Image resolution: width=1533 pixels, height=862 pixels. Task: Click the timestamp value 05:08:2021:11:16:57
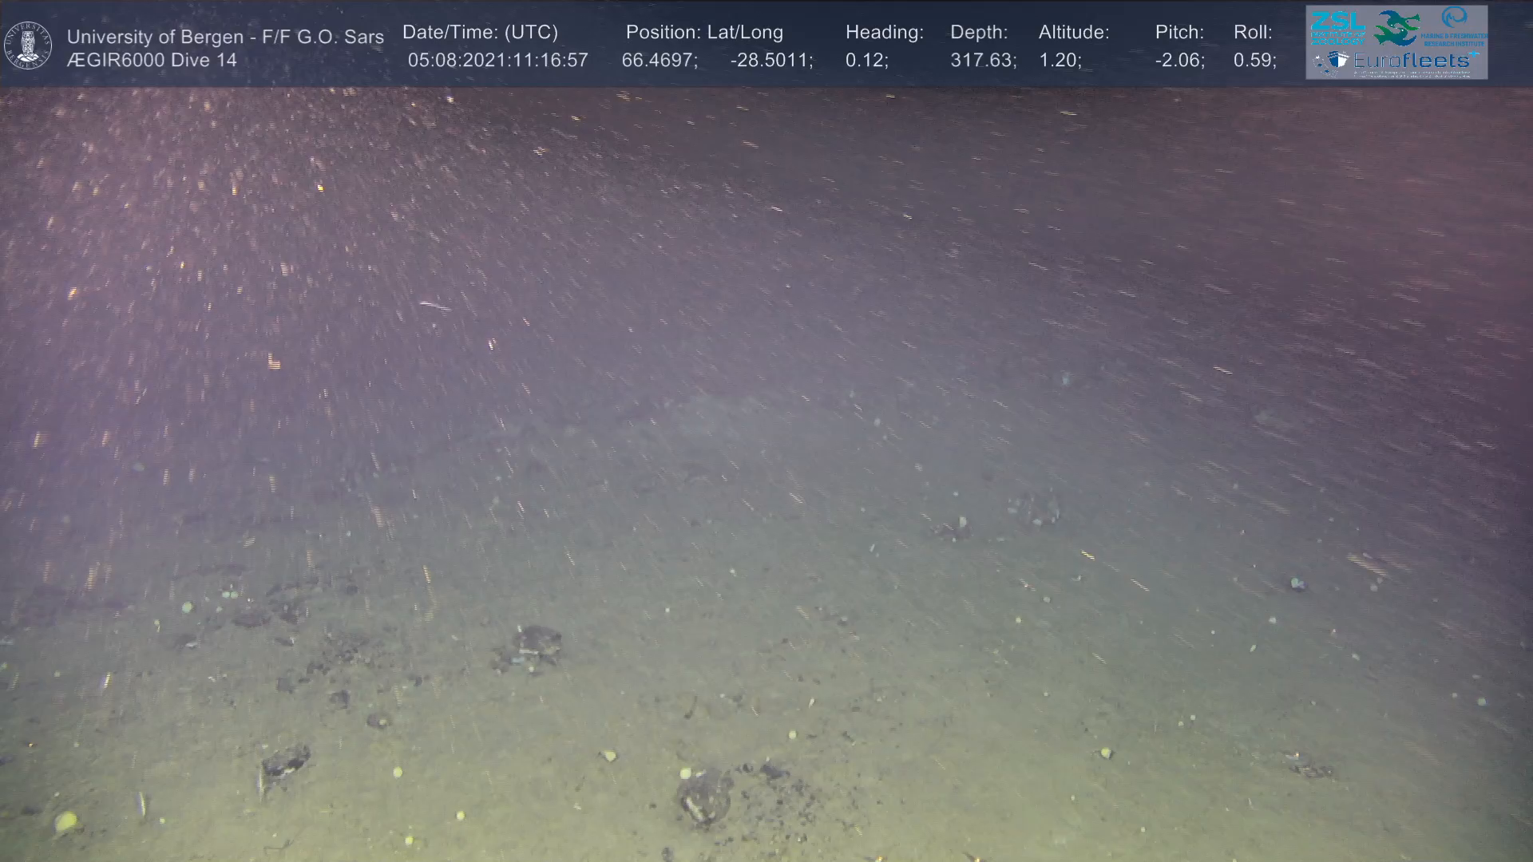(497, 60)
